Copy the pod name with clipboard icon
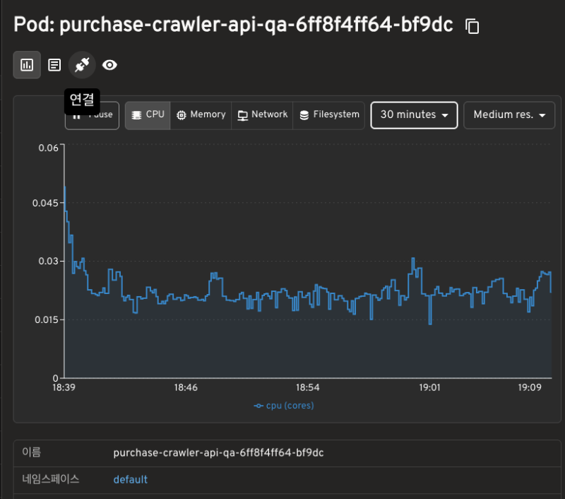Viewport: 565px width, 499px height. 472,27
